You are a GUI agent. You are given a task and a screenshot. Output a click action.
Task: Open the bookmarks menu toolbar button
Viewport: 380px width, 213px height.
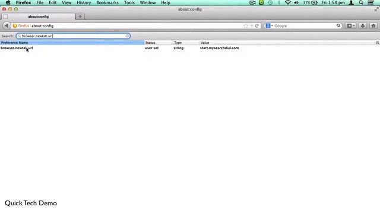coord(350,25)
